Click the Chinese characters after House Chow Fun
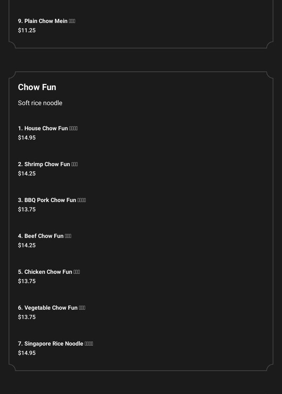Screen dimensions: 282x394 73,128
